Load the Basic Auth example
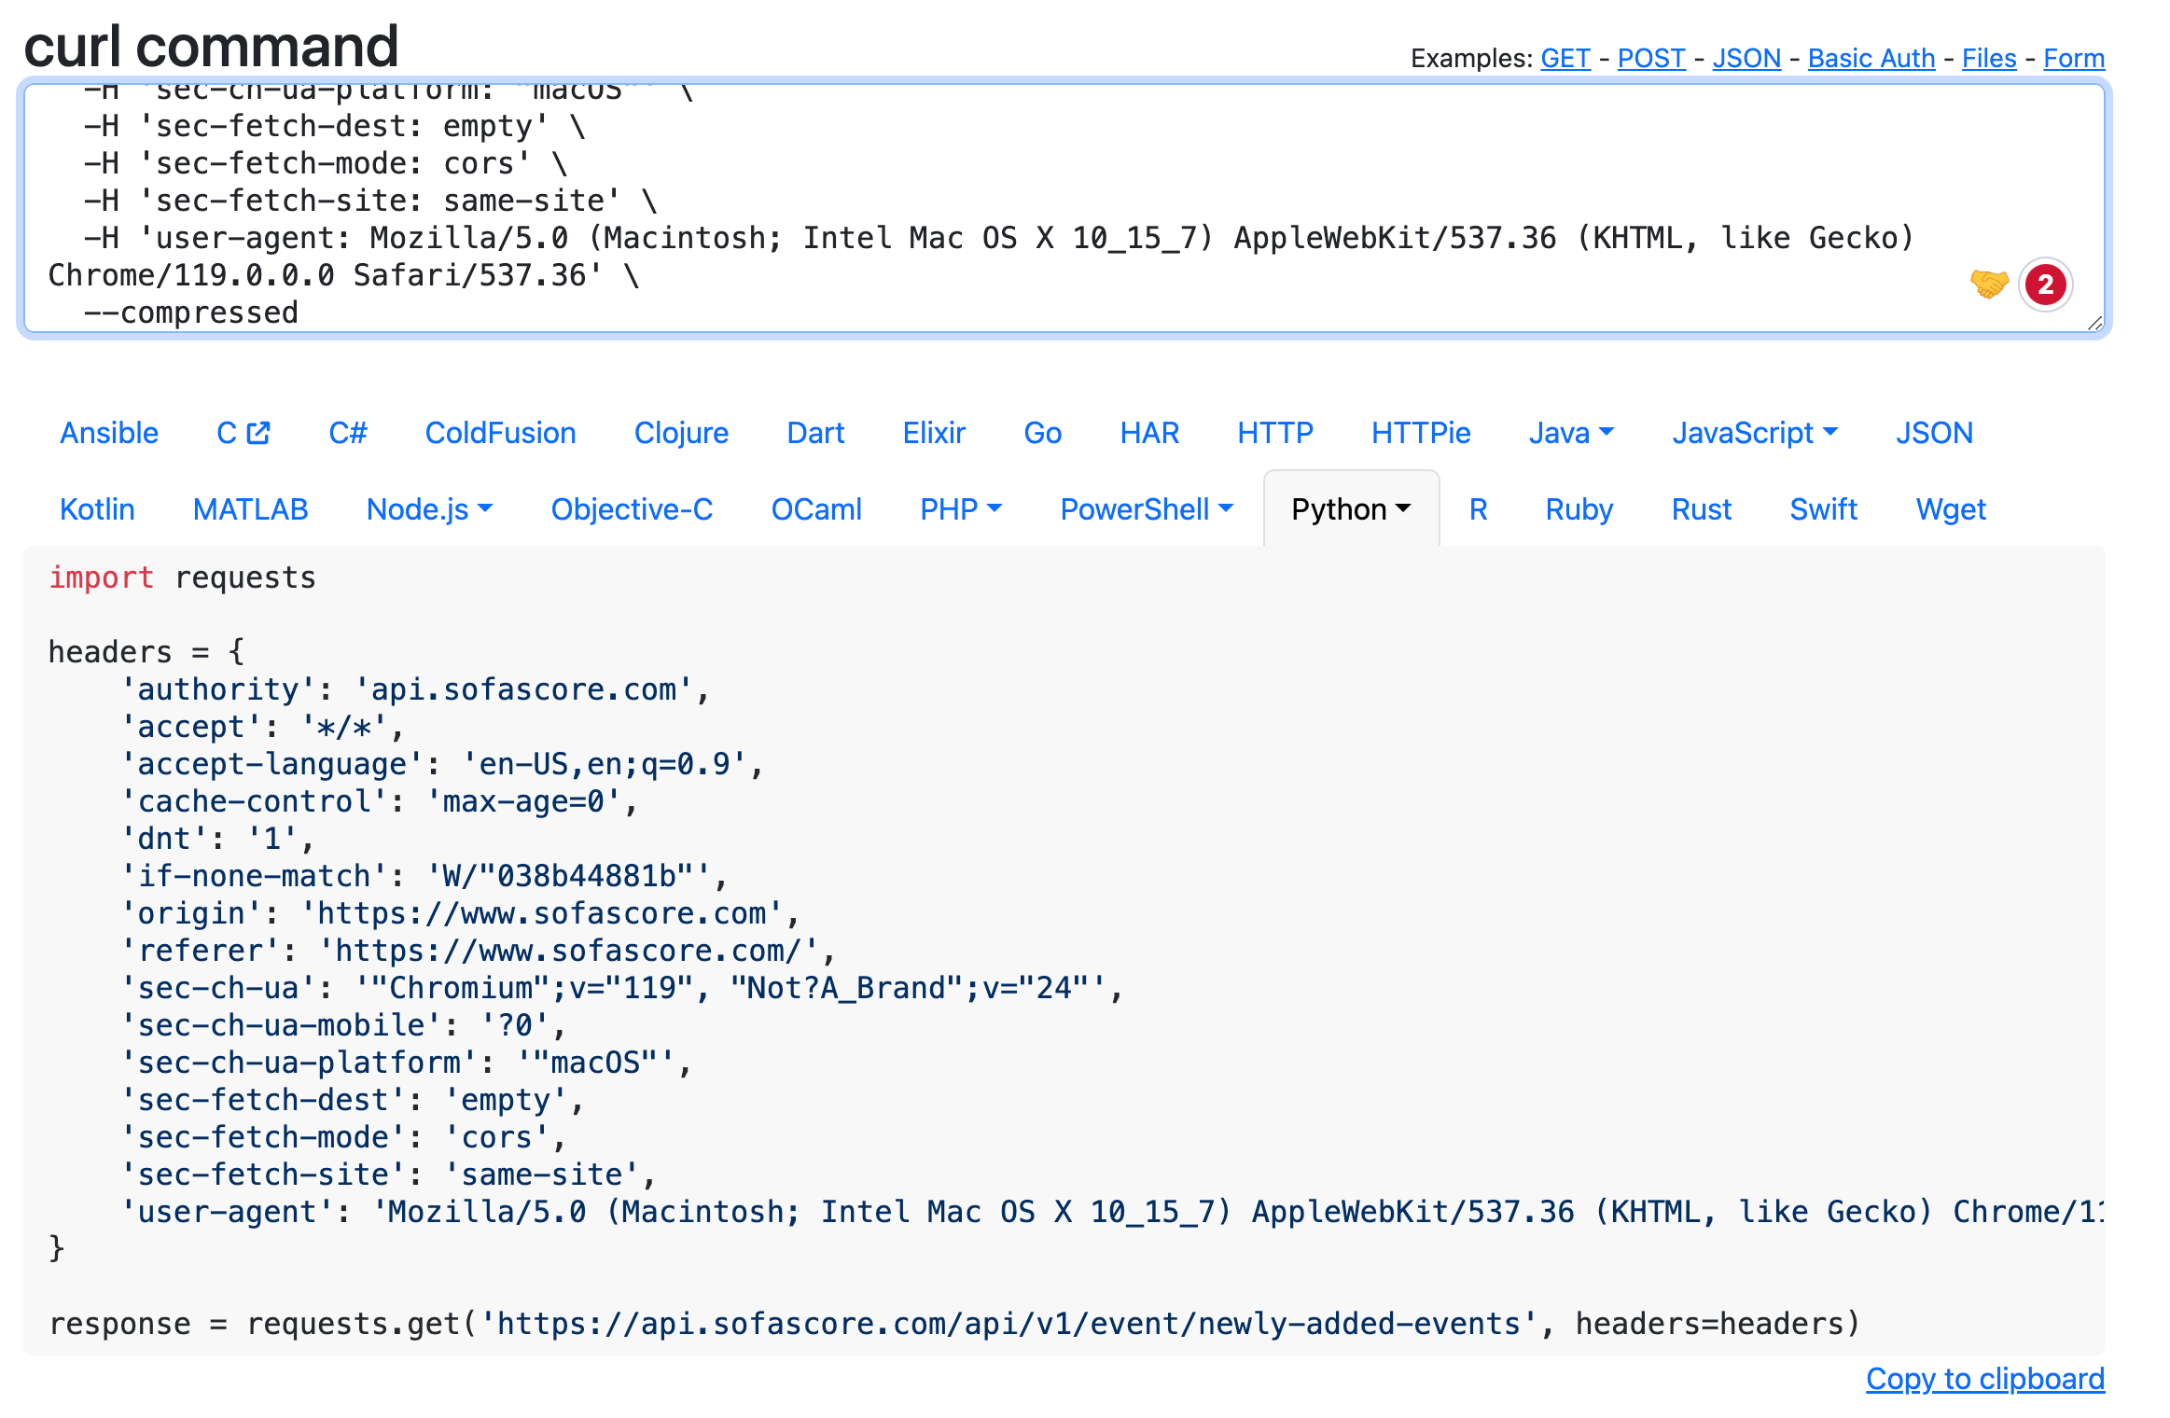2170x1418 pixels. click(x=1871, y=58)
